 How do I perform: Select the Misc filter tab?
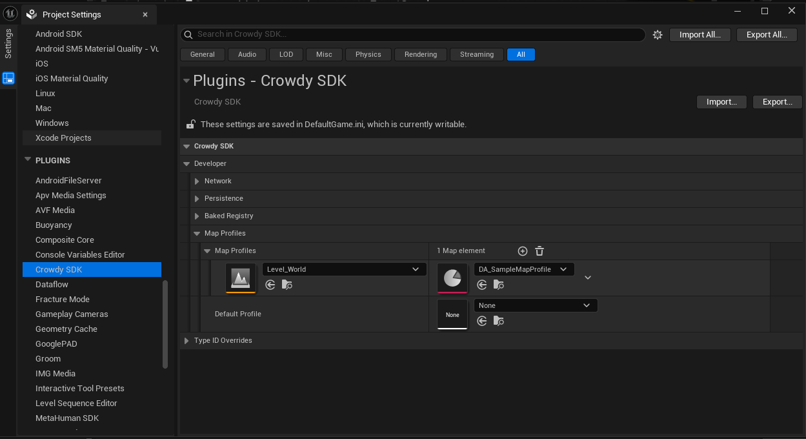[325, 55]
